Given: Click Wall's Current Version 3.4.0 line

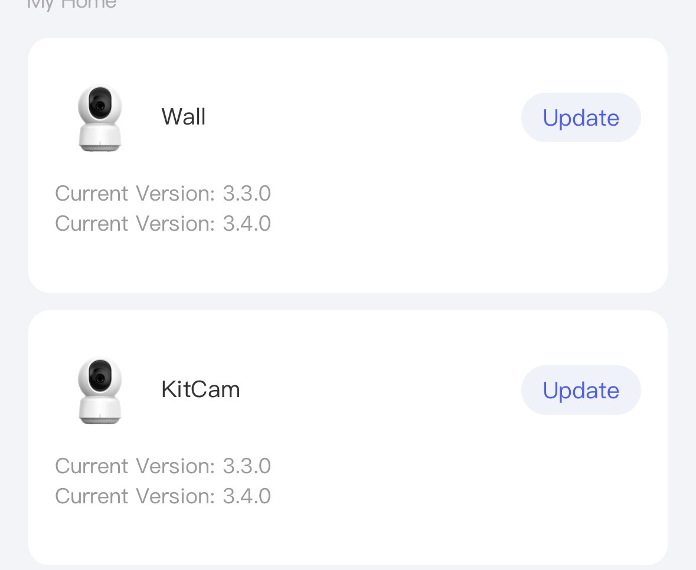Looking at the screenshot, I should [x=163, y=224].
